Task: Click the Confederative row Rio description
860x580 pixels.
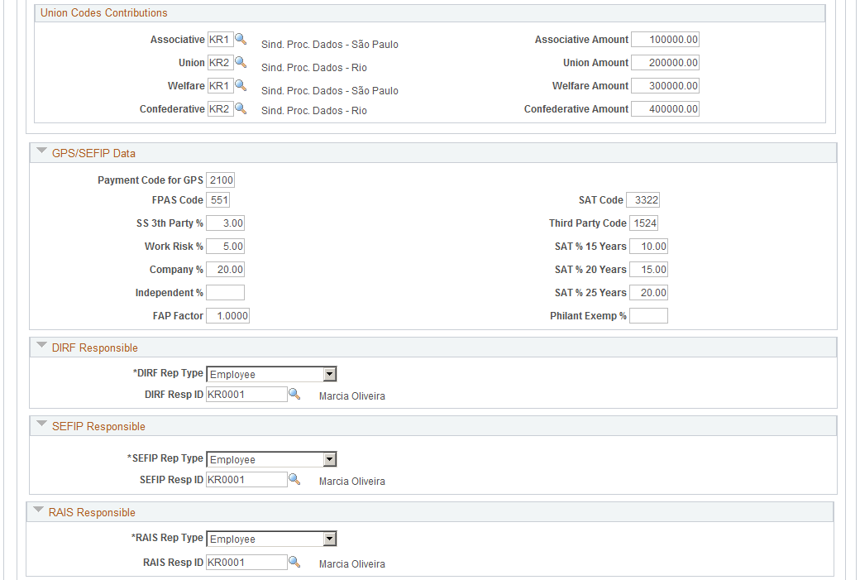Action: click(x=313, y=110)
